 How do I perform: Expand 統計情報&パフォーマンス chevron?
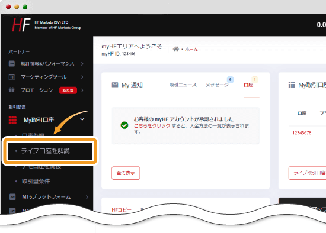(82, 64)
